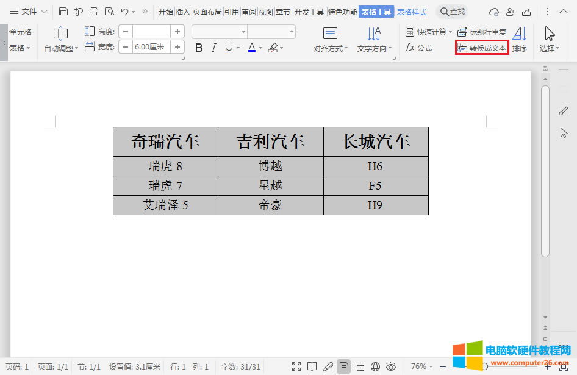Screen dimensions: 577x375
Task: Toggle italic formatting
Action: [213, 47]
